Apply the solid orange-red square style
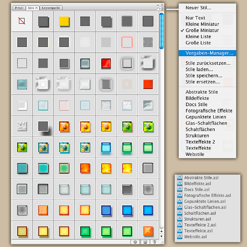The width and height of the screenshot is (247, 247). coord(148,84)
